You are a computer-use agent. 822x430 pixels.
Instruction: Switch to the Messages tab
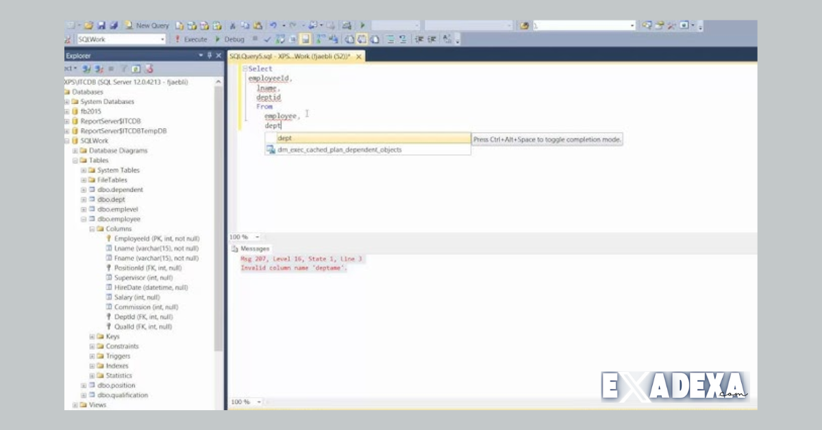pyautogui.click(x=254, y=249)
